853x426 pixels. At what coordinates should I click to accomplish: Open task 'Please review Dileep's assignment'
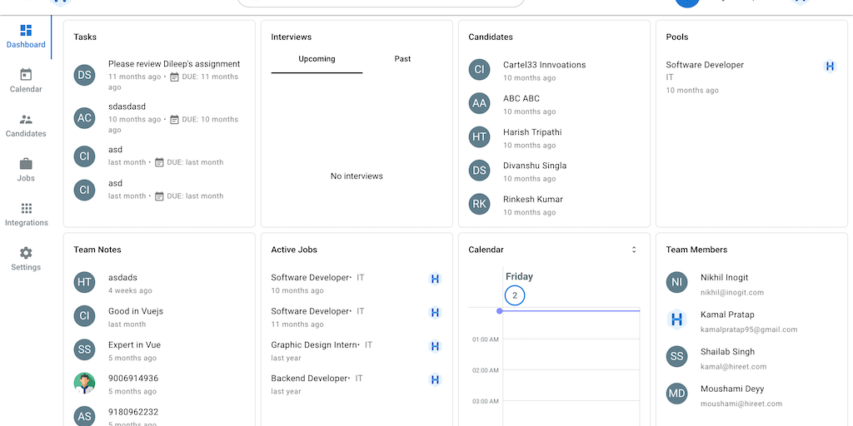pos(174,64)
